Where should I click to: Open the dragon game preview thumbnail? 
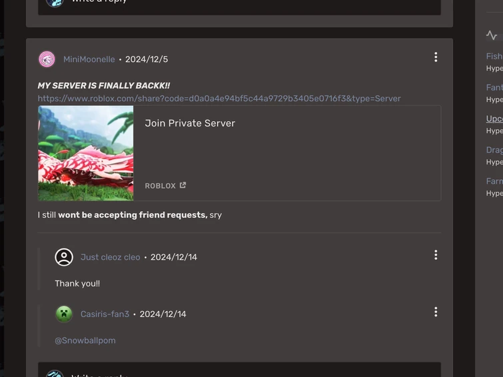click(x=86, y=153)
